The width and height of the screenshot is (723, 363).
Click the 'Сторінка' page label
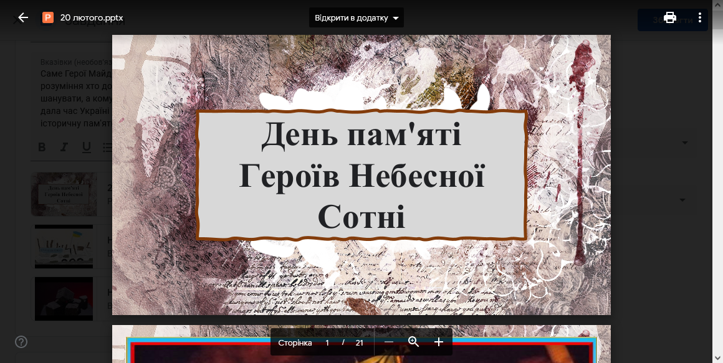click(295, 342)
